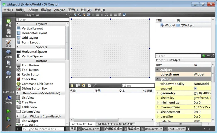
Task: Apply vertical splitter layout from toolbar
Action: click(106, 15)
